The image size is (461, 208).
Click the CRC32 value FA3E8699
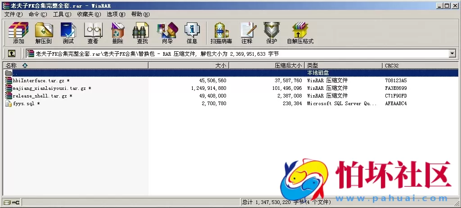[396, 88]
